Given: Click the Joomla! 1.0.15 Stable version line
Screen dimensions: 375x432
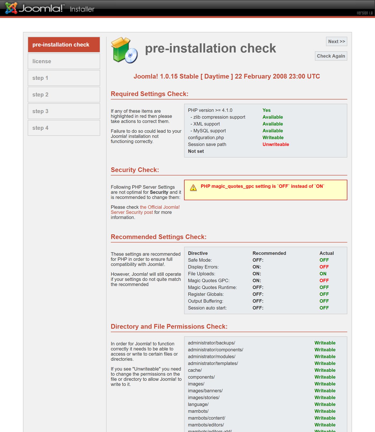Looking at the screenshot, I should [x=227, y=76].
